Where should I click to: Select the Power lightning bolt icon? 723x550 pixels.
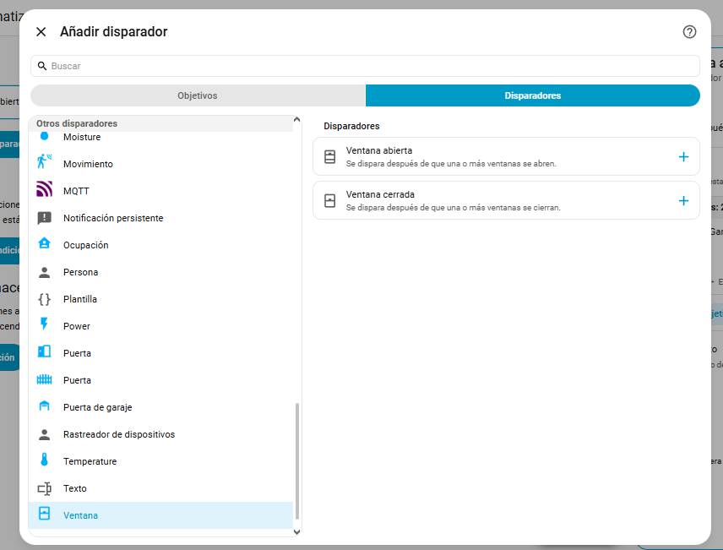tap(45, 326)
